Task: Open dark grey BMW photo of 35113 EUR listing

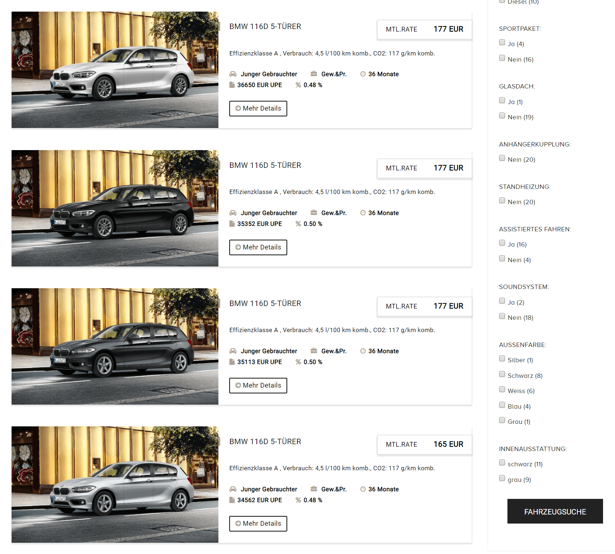Action: pyautogui.click(x=115, y=347)
